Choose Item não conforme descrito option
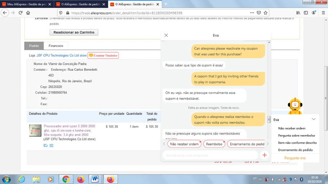Screen dimensions: 328x184 [297, 143]
